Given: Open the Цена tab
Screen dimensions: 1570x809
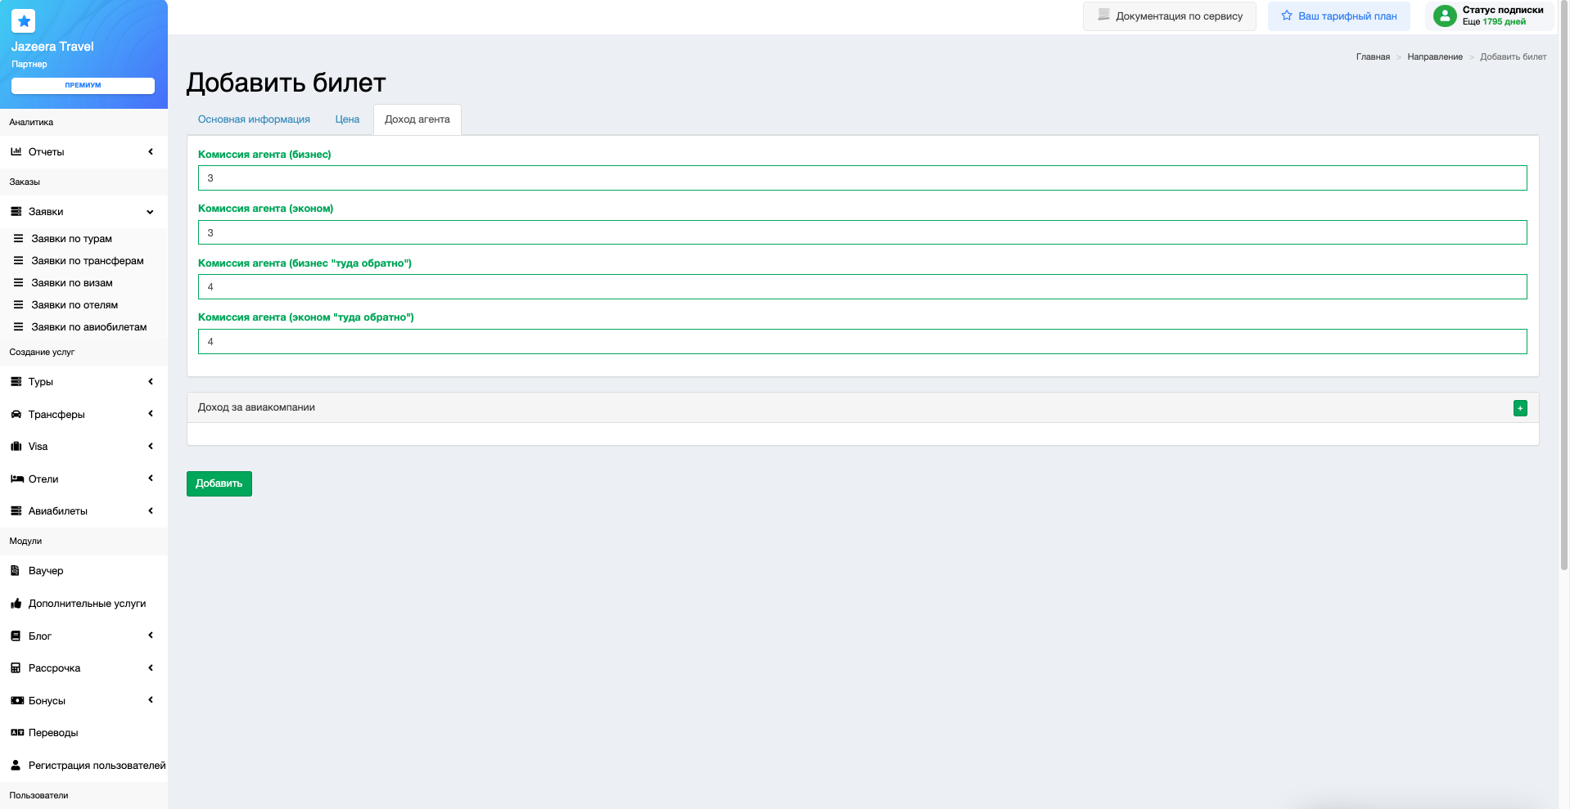Looking at the screenshot, I should 347,119.
